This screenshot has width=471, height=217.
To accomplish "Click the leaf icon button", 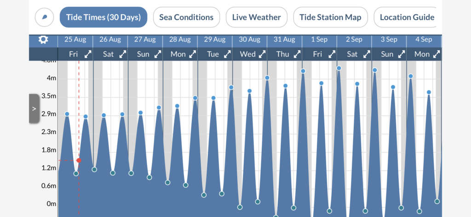I will [44, 17].
